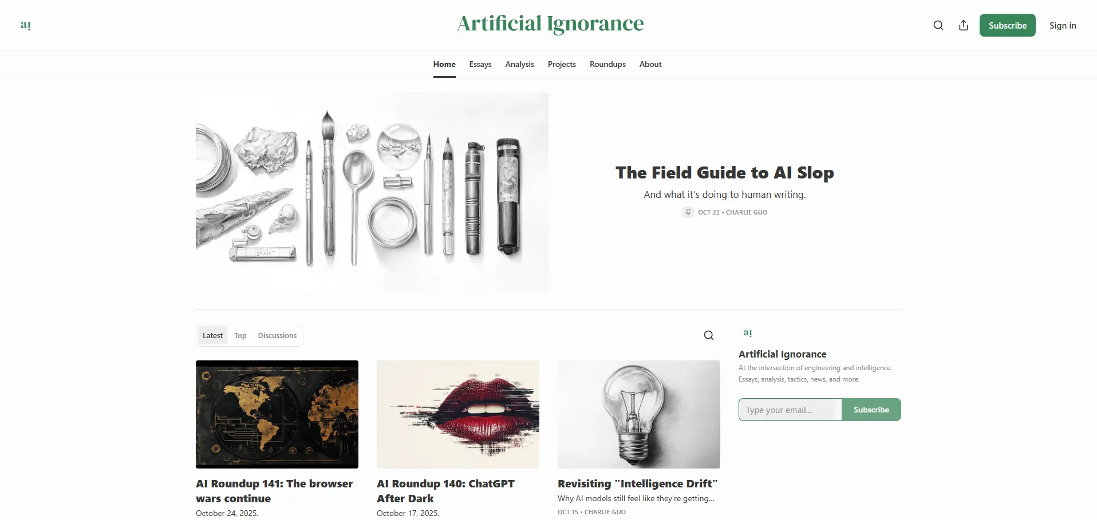Go to the Essays tab

480,64
